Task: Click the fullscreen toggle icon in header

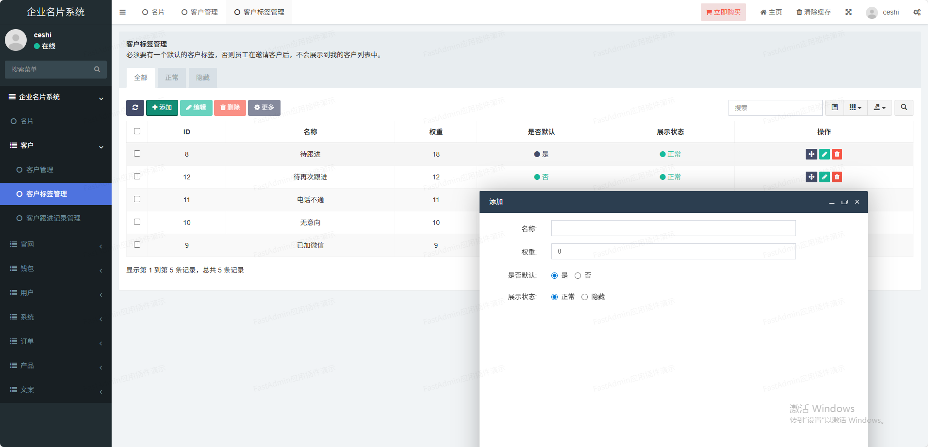Action: (x=848, y=12)
